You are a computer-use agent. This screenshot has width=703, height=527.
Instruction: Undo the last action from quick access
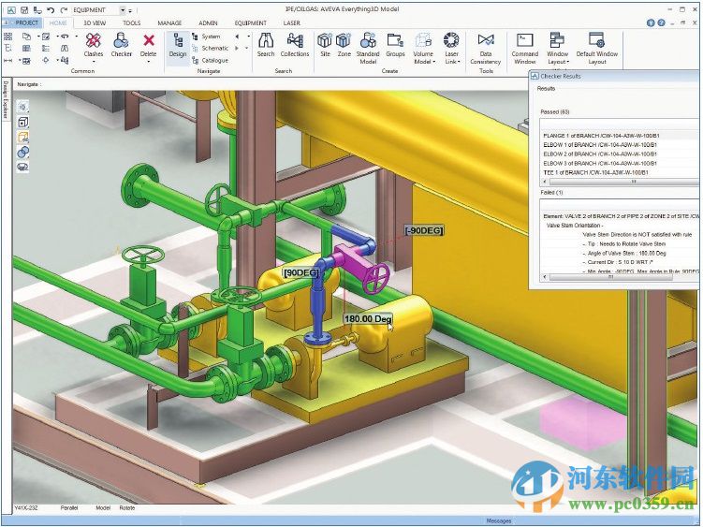coord(51,9)
